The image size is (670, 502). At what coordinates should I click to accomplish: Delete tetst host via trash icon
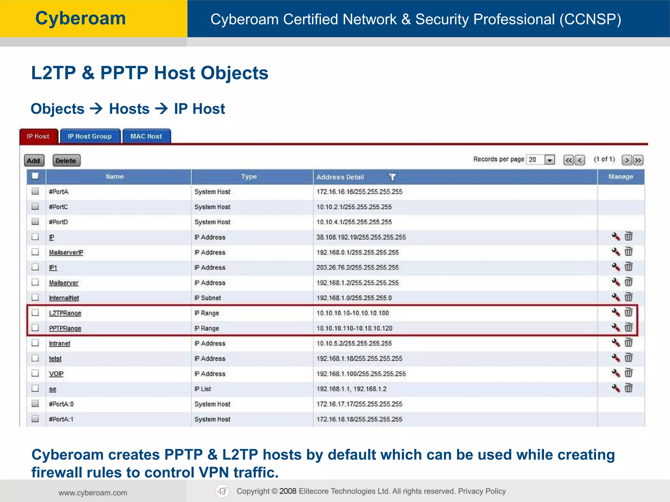[628, 357]
